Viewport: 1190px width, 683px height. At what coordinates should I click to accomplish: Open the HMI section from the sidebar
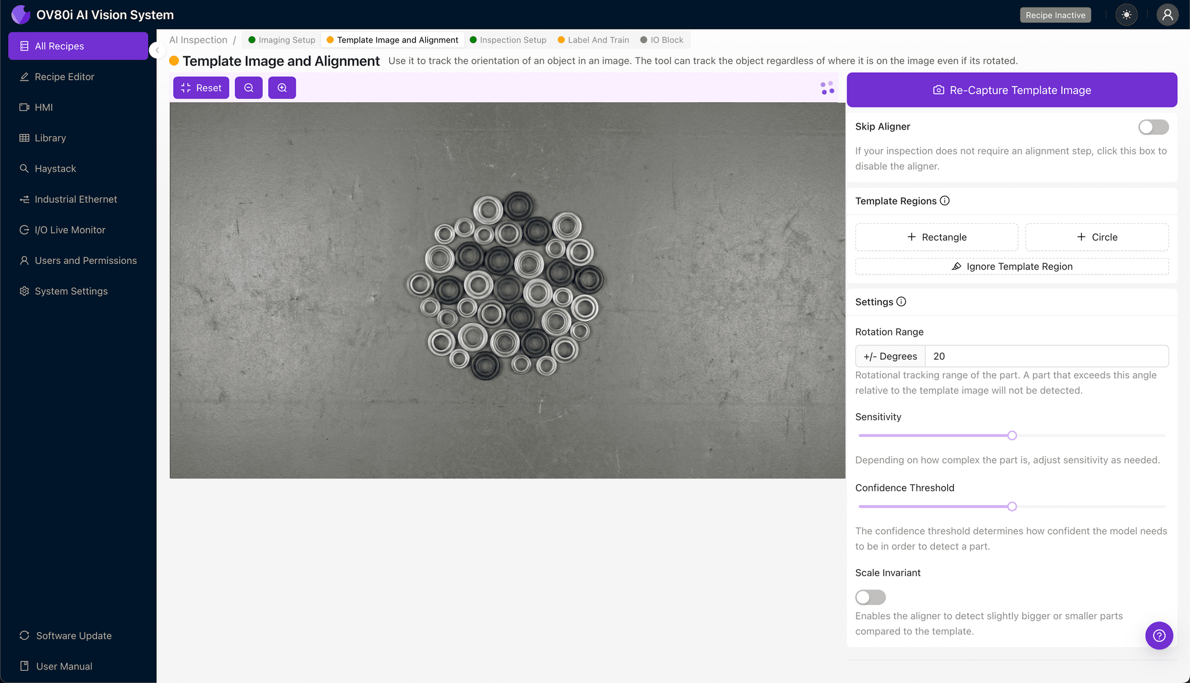tap(43, 107)
